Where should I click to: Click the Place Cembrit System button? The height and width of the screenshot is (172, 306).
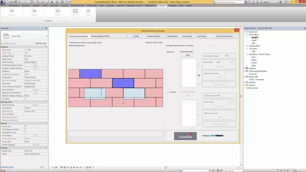point(224,36)
